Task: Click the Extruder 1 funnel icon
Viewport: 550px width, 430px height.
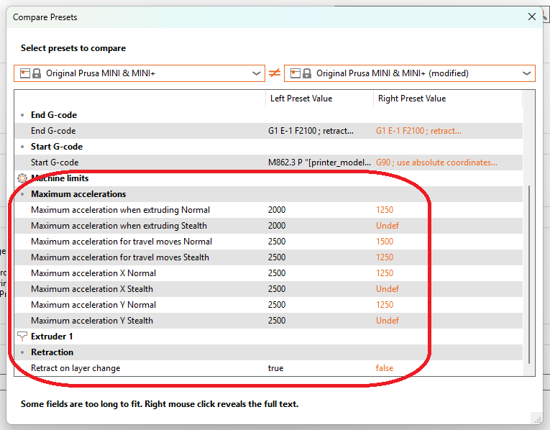Action: [22, 337]
